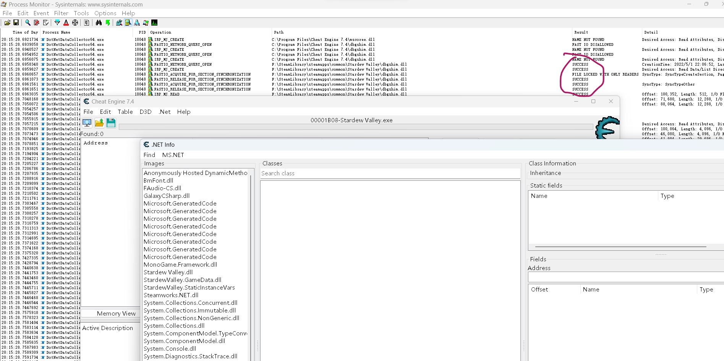Open a cheat table via the folder icon
Image resolution: width=724 pixels, height=361 pixels.
pos(99,123)
